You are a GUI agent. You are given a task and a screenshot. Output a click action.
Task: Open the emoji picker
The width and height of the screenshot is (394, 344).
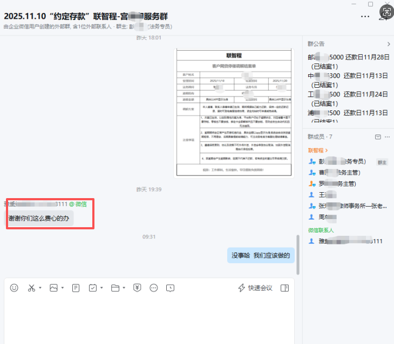(x=15, y=288)
